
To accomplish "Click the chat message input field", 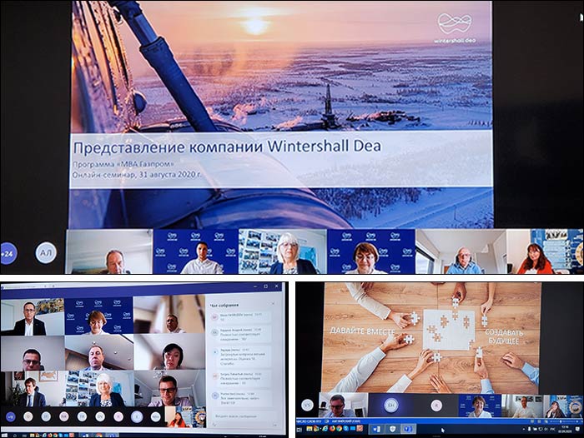I will click(244, 416).
